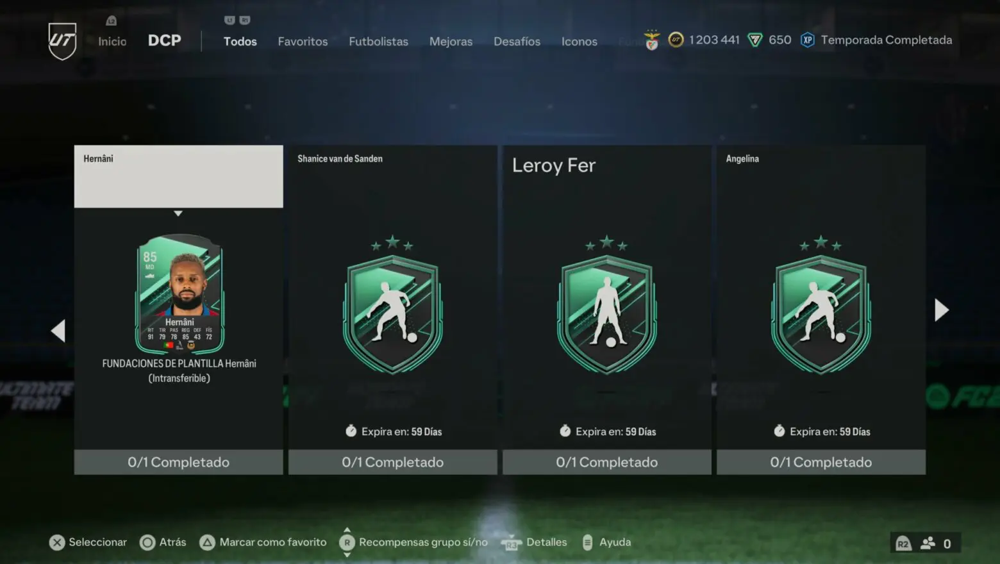
Task: Click the XP season progress icon
Action: (808, 40)
